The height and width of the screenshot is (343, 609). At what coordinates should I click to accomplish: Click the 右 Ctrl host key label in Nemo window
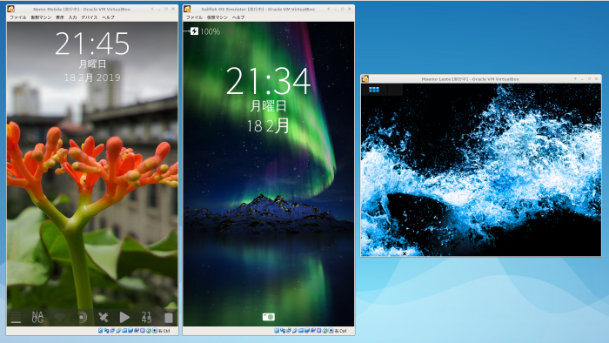click(x=164, y=331)
